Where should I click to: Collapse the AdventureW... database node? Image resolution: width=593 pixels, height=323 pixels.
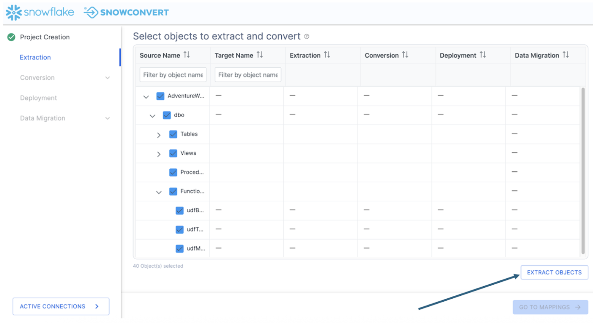(146, 97)
